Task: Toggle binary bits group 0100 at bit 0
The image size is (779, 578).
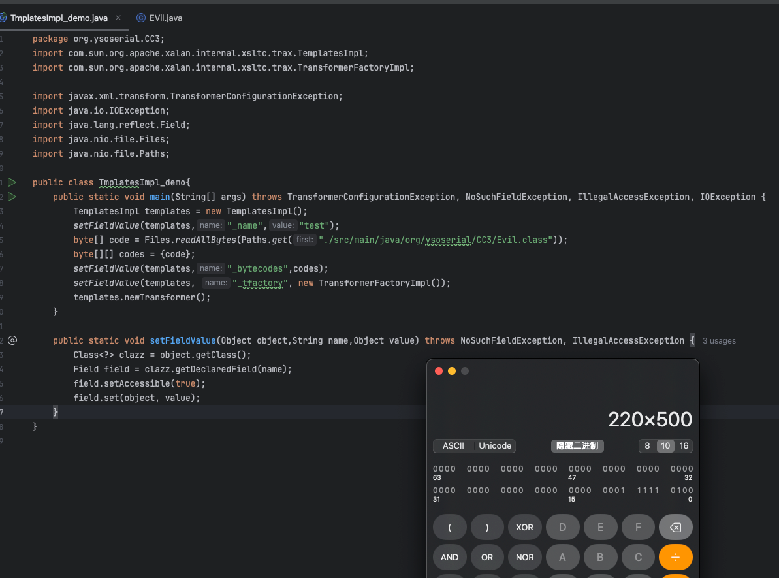Action: pyautogui.click(x=682, y=490)
